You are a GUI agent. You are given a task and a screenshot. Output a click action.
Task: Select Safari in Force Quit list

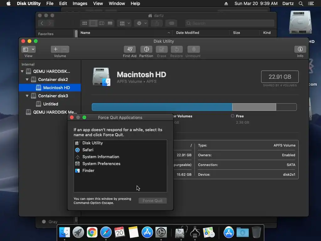(x=120, y=150)
